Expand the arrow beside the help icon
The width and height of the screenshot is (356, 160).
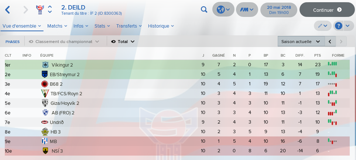click(348, 26)
